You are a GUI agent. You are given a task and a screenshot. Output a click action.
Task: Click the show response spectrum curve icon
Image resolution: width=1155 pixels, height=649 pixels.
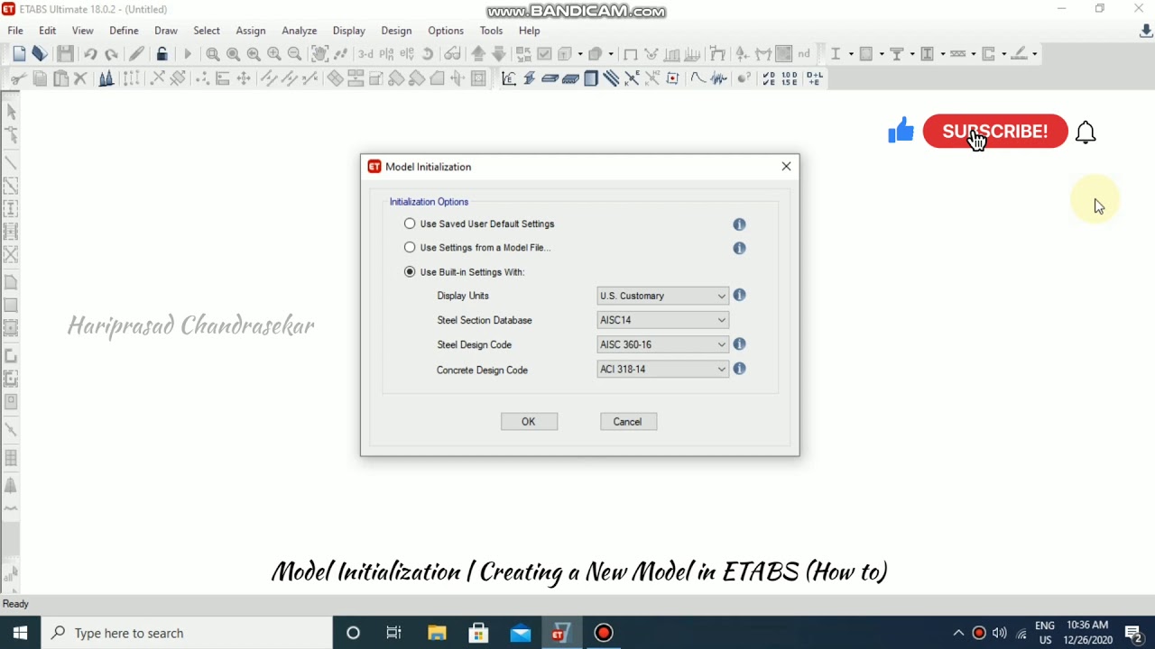[x=698, y=78]
